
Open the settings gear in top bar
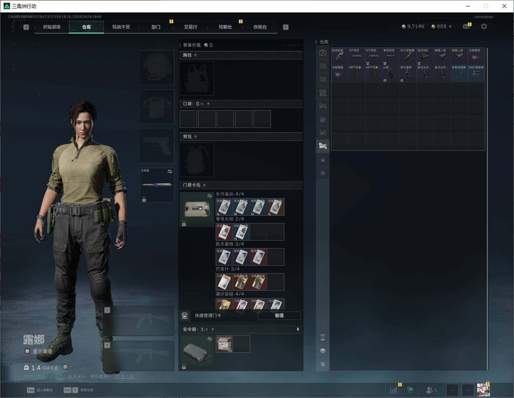pos(484,26)
